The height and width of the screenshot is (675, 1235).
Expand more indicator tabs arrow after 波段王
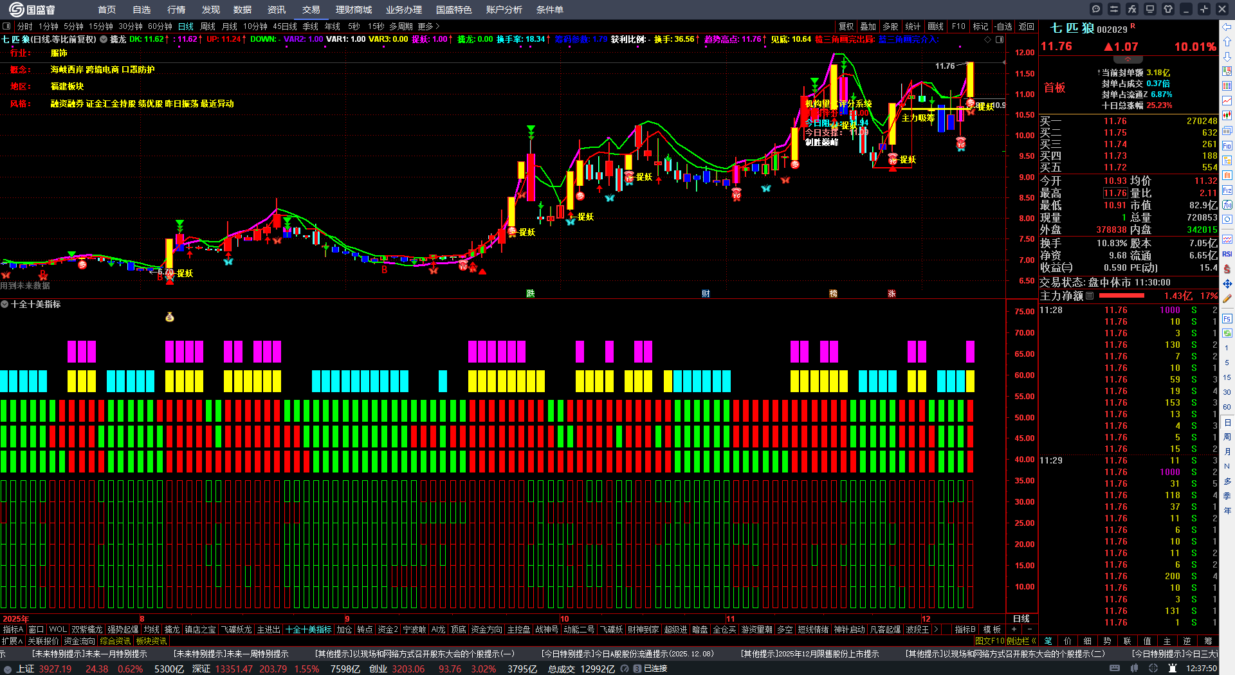[936, 629]
